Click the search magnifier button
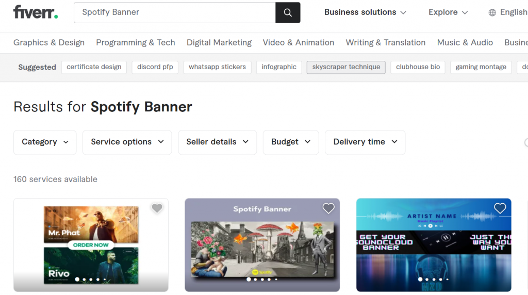Screen dimensions: 528x295 pyautogui.click(x=288, y=12)
